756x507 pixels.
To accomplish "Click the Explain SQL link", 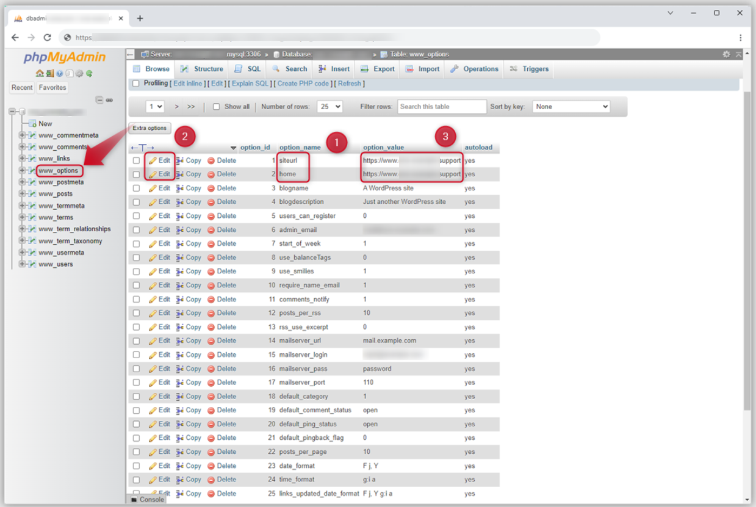I will [250, 84].
